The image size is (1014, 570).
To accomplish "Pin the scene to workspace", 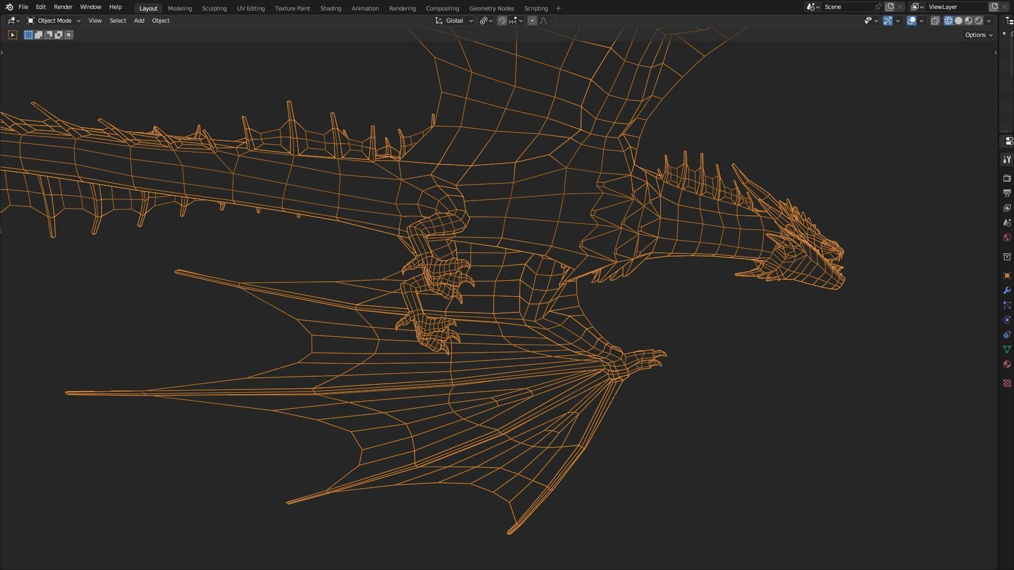I will [x=878, y=7].
